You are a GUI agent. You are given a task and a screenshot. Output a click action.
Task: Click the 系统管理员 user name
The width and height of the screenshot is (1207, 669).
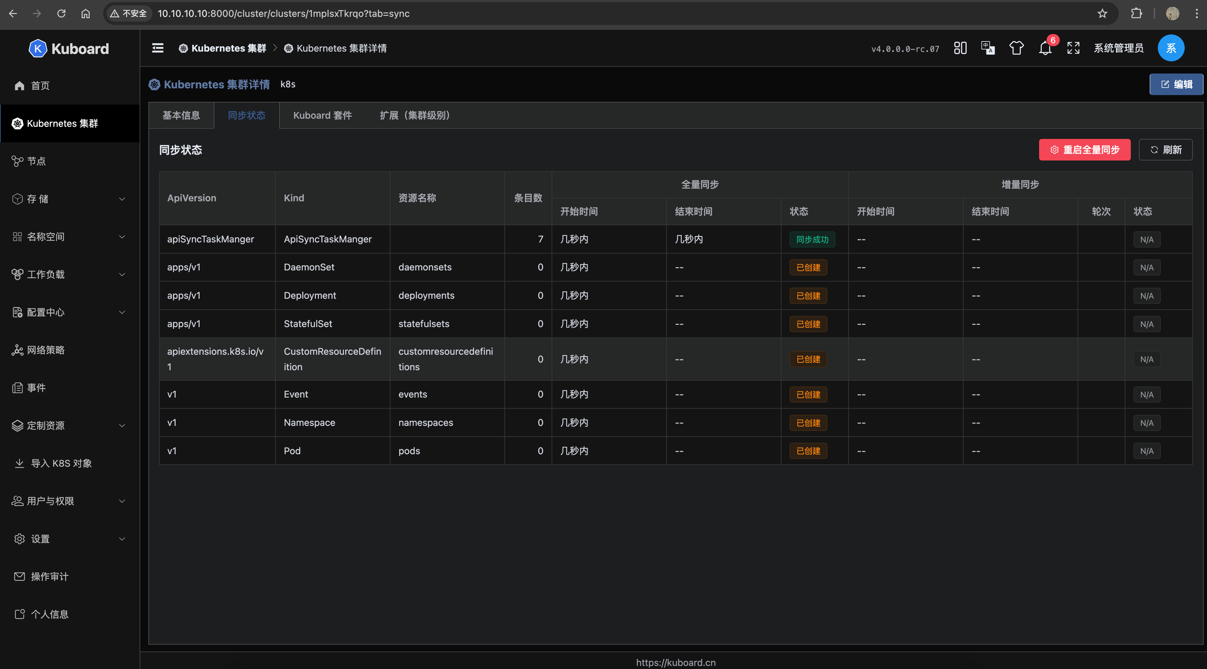[x=1118, y=48]
